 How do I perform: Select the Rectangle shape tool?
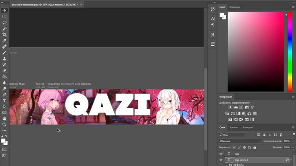coord(4,113)
